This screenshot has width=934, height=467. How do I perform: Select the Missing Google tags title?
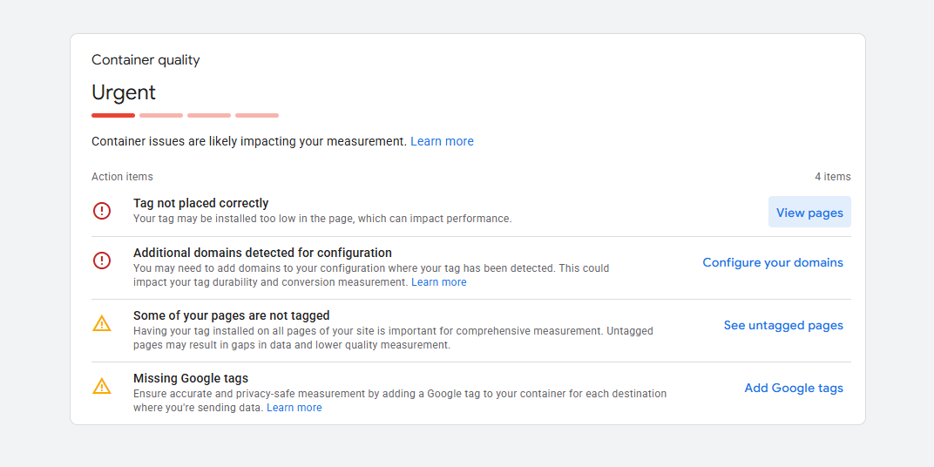[191, 378]
